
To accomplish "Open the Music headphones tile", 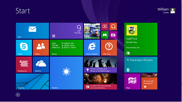I will point(113,26).
